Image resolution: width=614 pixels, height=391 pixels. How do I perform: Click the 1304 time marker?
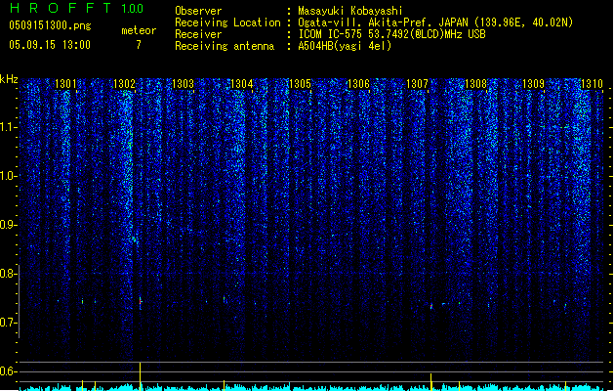click(x=242, y=83)
